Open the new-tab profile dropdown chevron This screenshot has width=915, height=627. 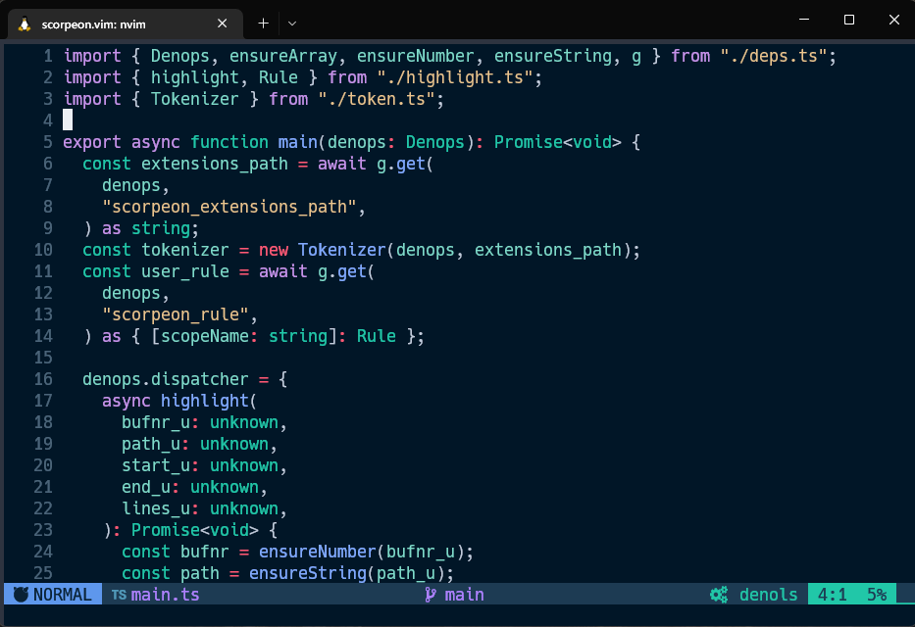(x=292, y=24)
